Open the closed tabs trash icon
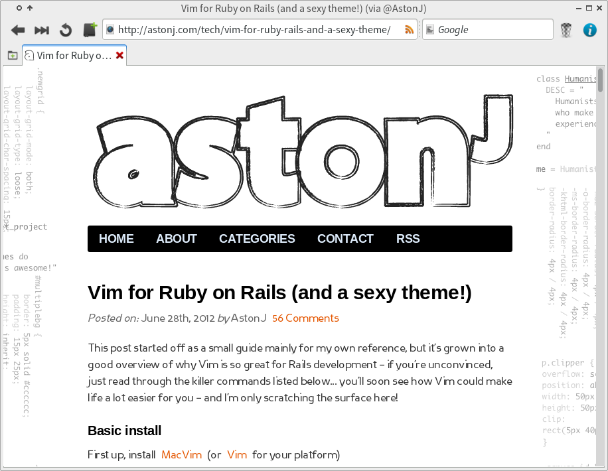 click(566, 30)
